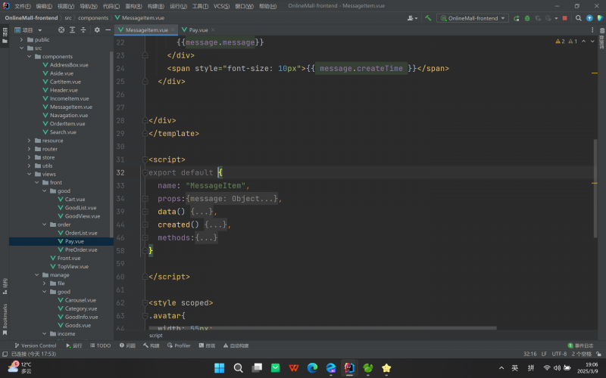Open Search Everywhere magnifier in toolbar

[x=578, y=18]
